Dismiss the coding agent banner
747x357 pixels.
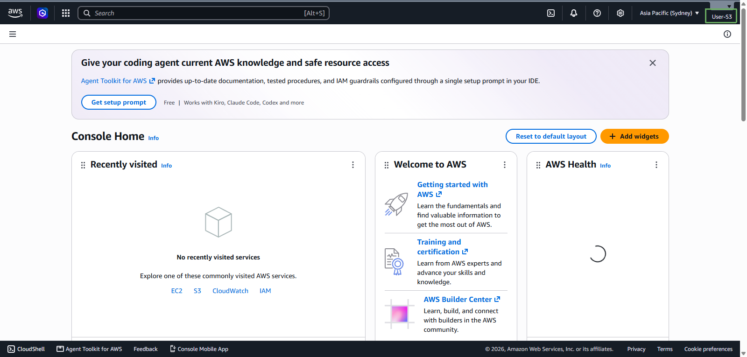pyautogui.click(x=653, y=63)
